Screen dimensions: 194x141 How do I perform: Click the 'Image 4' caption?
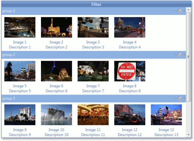click(x=130, y=42)
